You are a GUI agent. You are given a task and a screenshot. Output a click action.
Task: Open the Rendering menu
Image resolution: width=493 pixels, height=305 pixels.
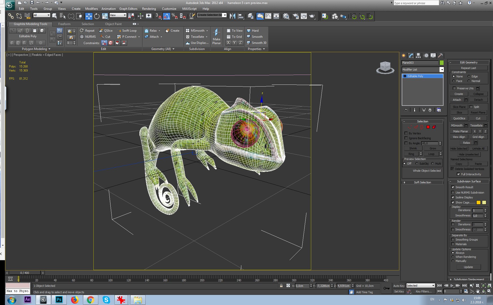(149, 9)
